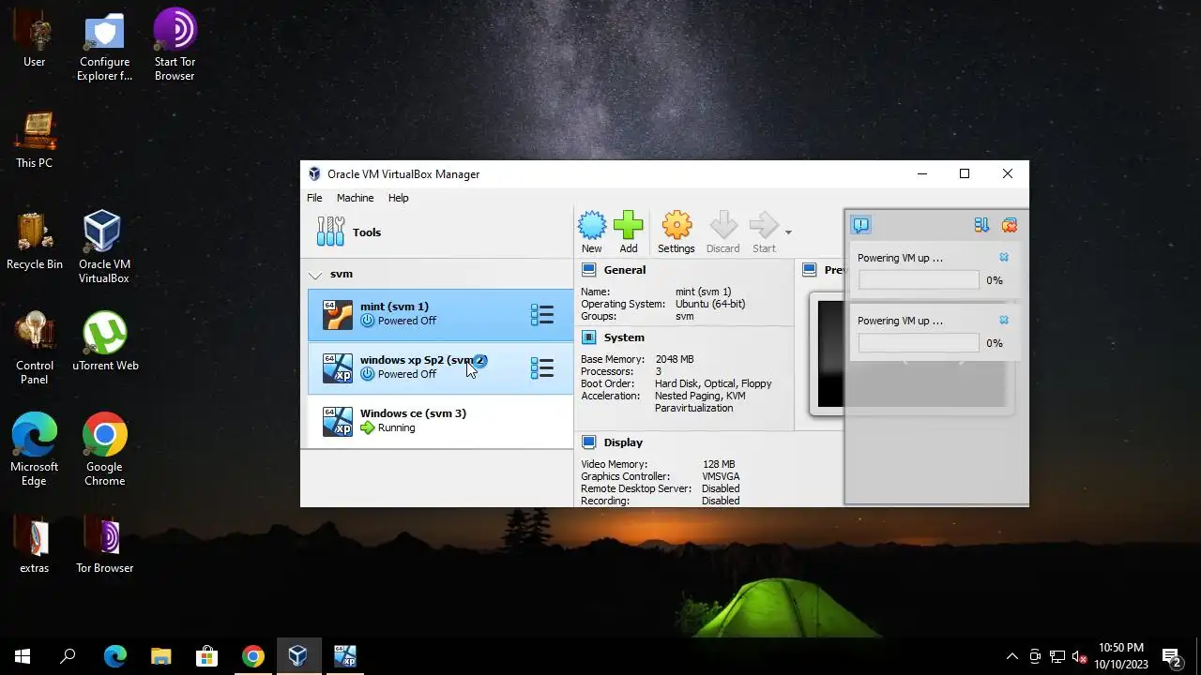Open Oracle VM VirtualBox desktop shortcut

click(104, 247)
